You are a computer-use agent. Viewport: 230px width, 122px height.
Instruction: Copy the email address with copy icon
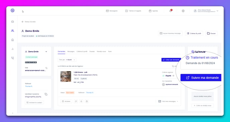46,68
